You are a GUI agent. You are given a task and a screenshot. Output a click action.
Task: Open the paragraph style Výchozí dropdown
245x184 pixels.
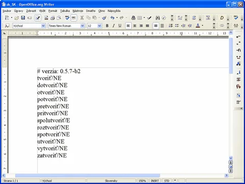pos(43,26)
